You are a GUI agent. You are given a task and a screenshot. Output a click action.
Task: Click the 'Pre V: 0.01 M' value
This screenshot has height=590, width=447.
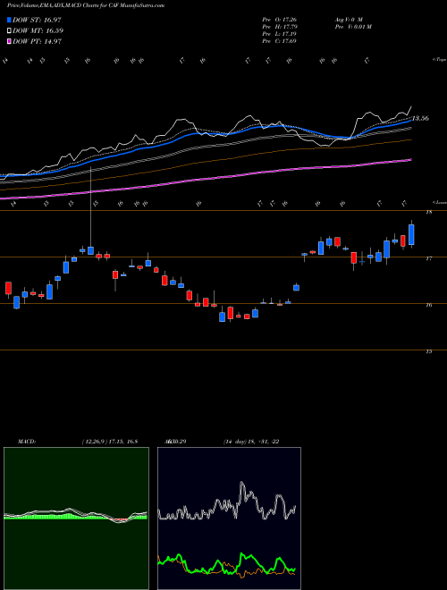point(352,27)
